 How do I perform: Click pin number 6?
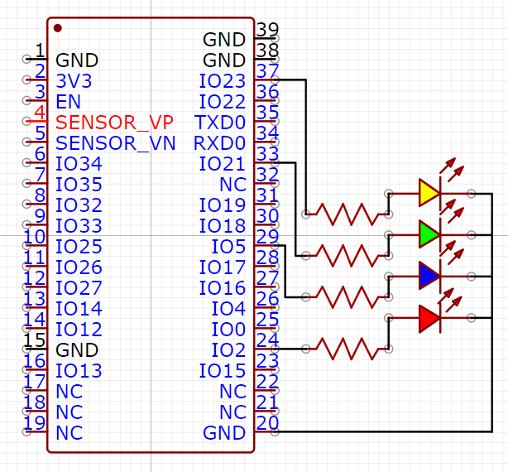point(40,154)
